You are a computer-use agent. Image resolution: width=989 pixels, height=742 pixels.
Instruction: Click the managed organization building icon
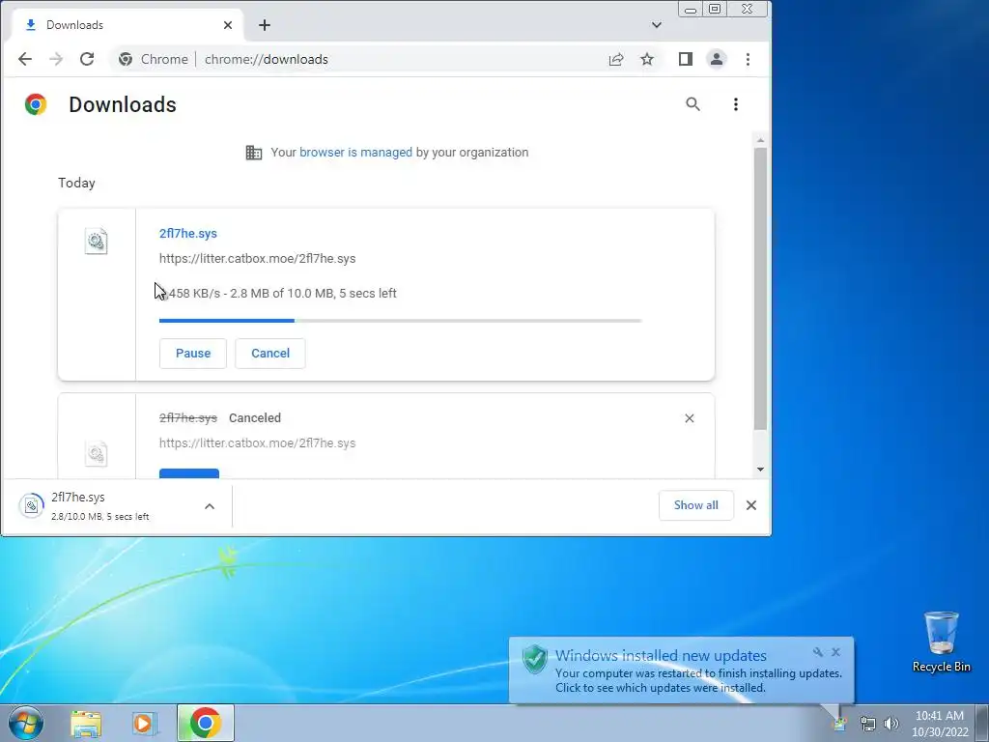[254, 152]
